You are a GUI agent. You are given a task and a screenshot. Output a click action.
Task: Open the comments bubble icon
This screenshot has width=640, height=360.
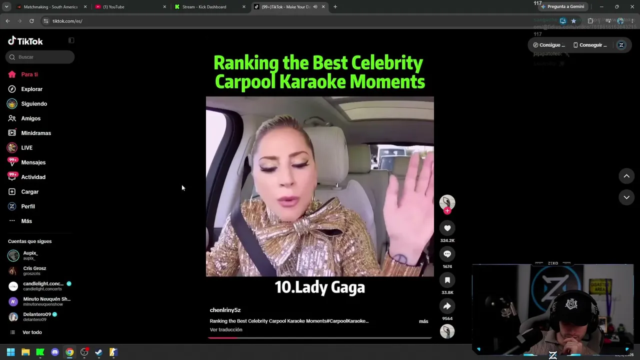tap(447, 254)
